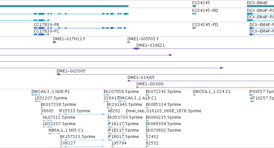Open the EK085134.5prime label
Image resolution: width=274 pixels, height=148 pixels.
163,105
